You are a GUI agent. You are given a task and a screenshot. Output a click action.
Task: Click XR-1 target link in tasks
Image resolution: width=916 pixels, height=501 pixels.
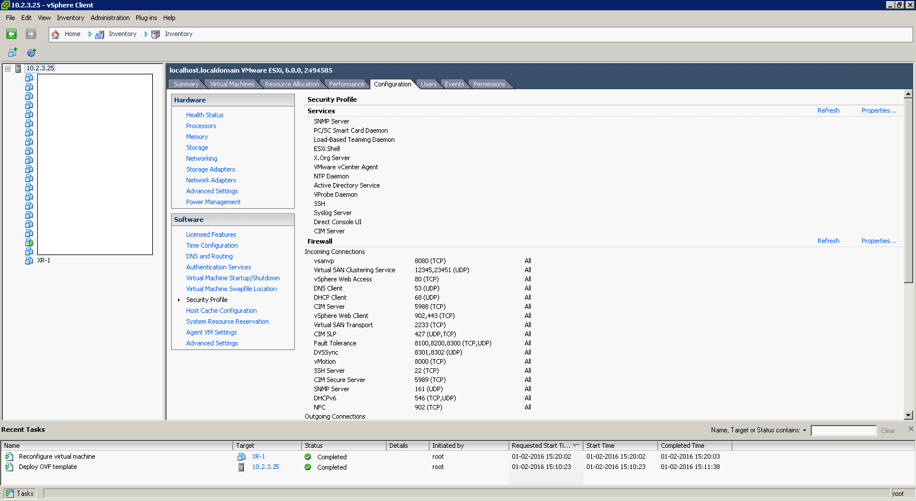pos(258,457)
